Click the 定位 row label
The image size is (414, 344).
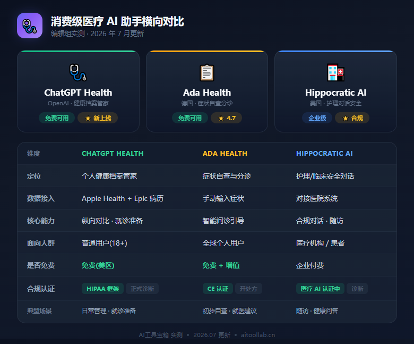tap(34, 176)
